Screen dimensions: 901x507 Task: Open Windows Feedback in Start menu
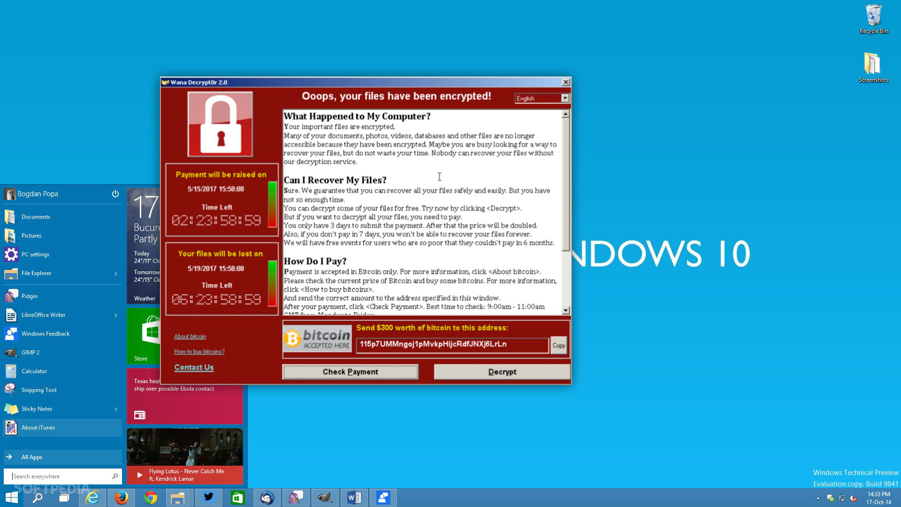point(62,333)
